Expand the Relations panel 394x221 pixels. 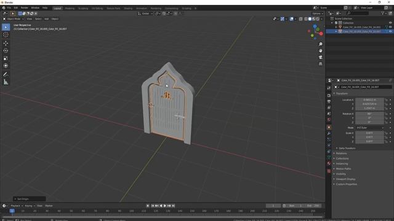[x=341, y=153]
